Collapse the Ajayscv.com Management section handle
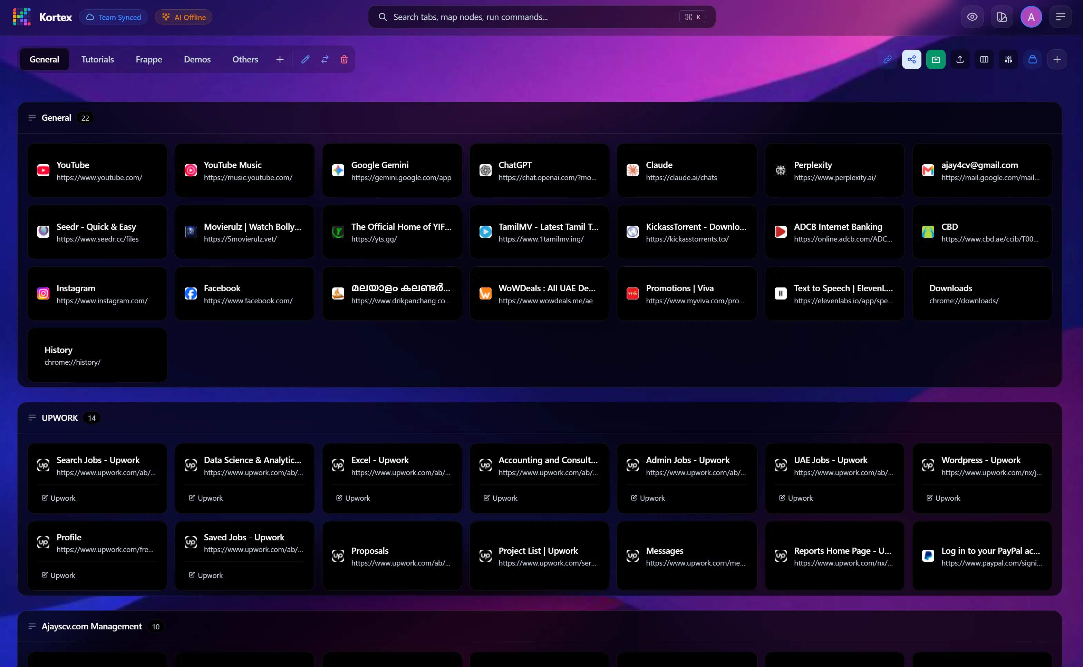1083x667 pixels. (x=32, y=626)
